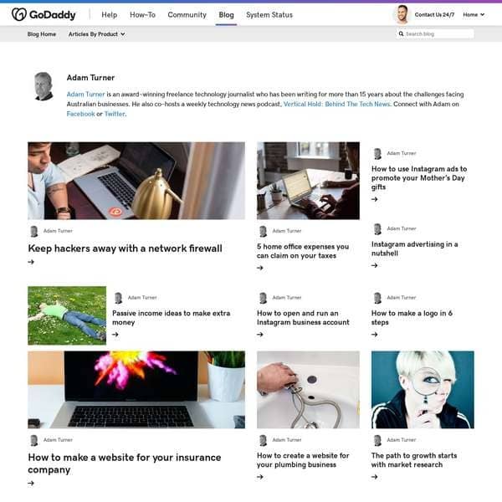This screenshot has height=502, width=502.
Task: Click the arrow below the Mother's Day gifts article
Action: click(x=374, y=199)
